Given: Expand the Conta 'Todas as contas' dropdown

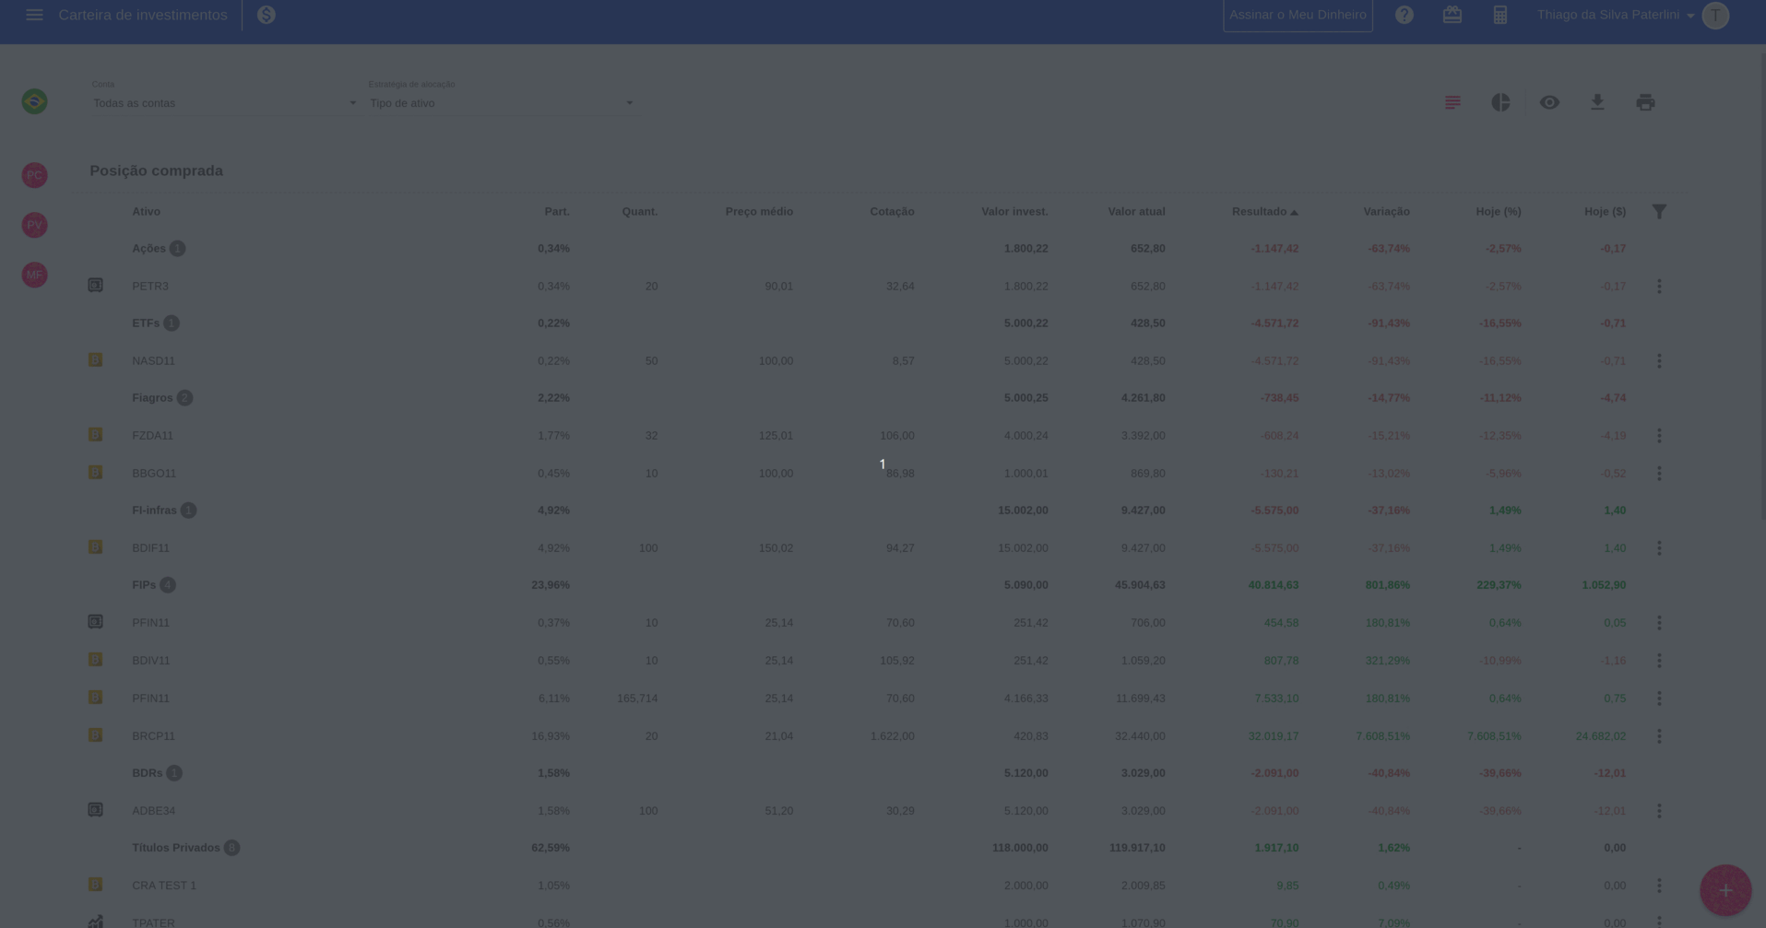Looking at the screenshot, I should point(224,103).
